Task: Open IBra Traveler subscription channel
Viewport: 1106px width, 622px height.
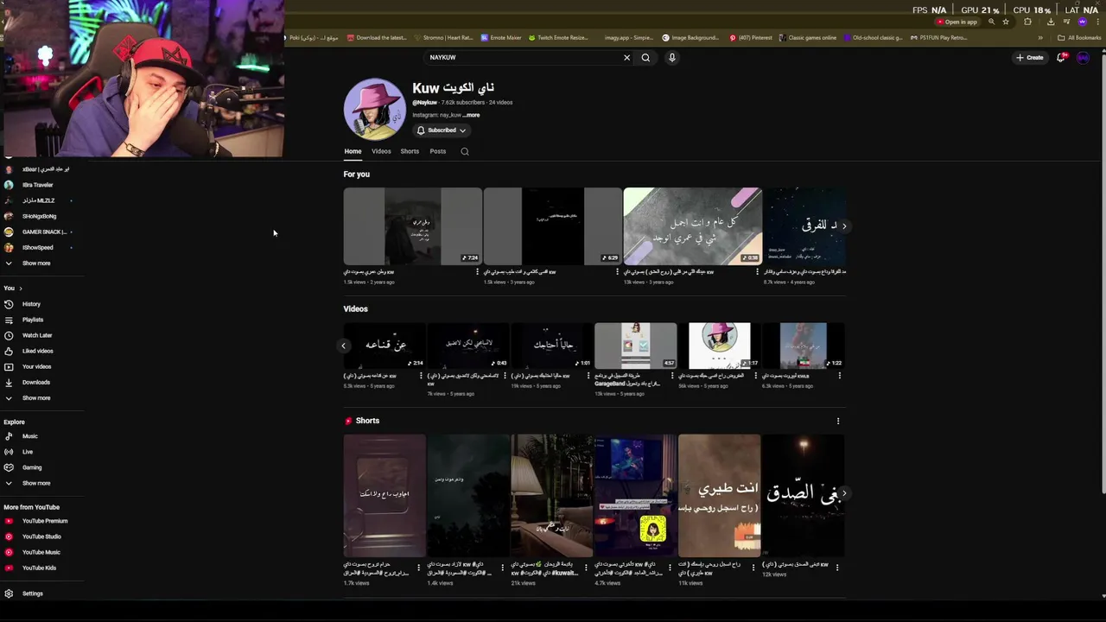Action: point(37,185)
